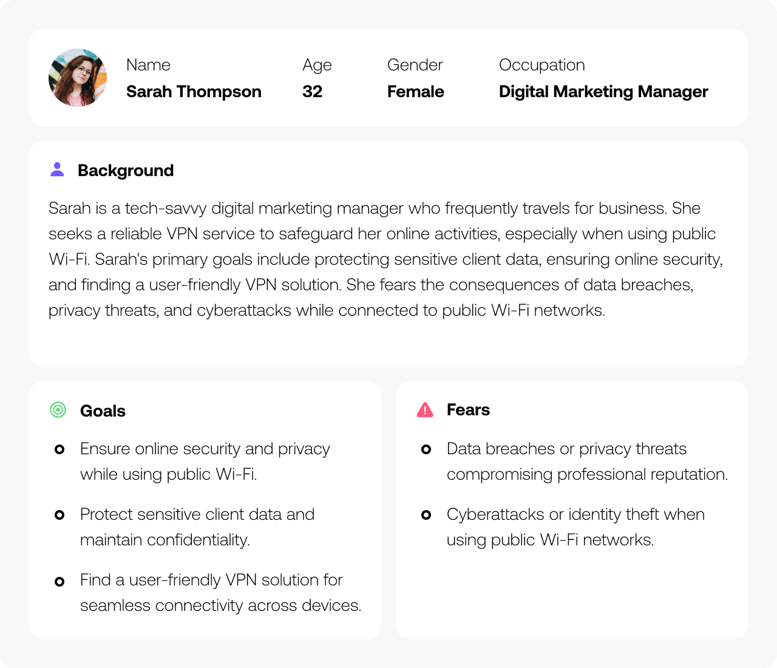Image resolution: width=777 pixels, height=668 pixels.
Task: Select the Background section heading
Action: click(126, 171)
